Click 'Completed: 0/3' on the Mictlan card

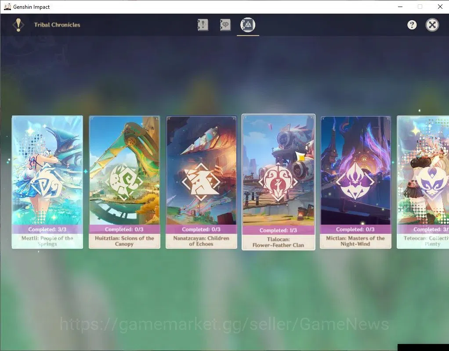point(355,229)
